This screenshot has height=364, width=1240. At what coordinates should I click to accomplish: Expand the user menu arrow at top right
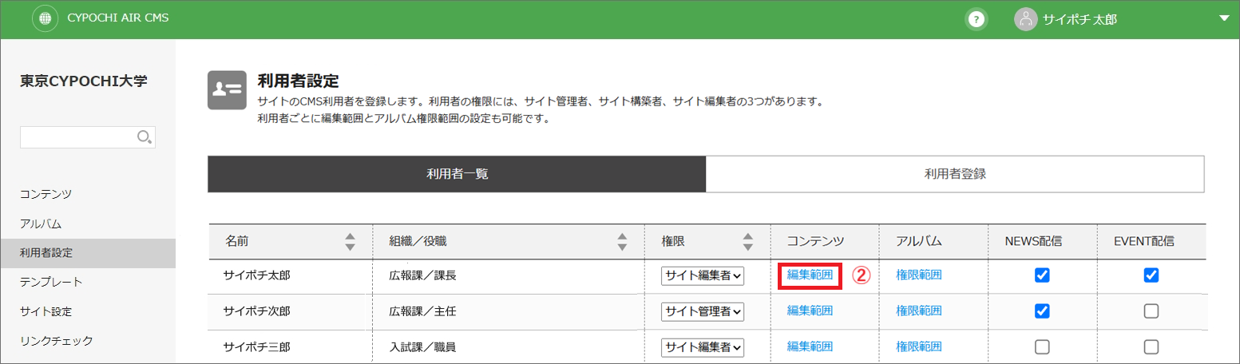[1225, 19]
